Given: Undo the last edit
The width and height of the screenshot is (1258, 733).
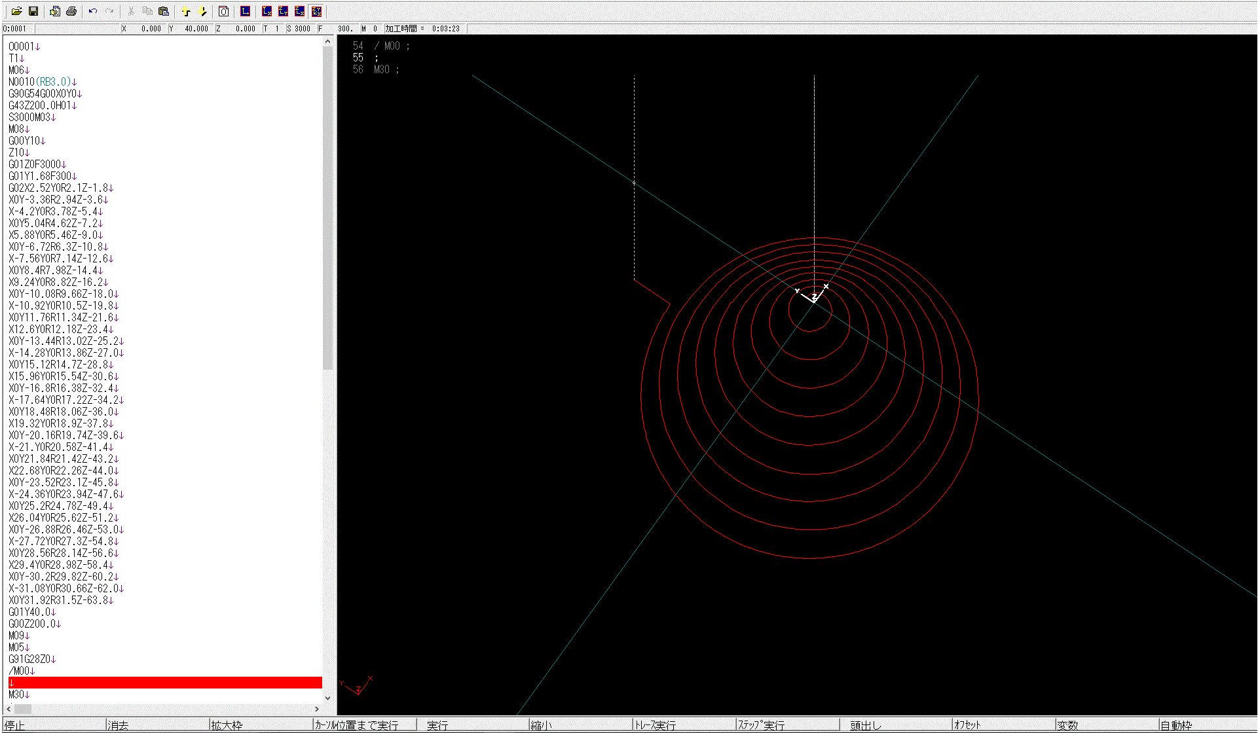Looking at the screenshot, I should pos(93,11).
